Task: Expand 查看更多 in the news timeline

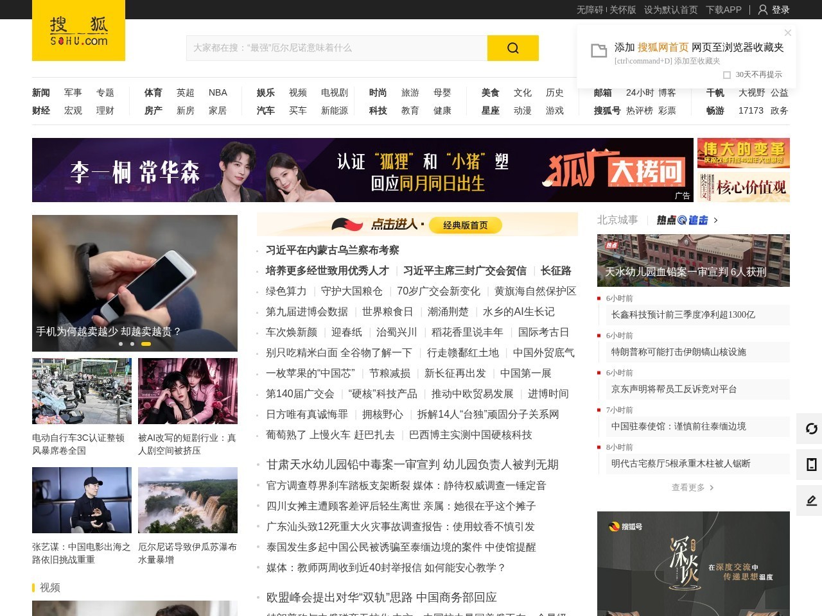Action: [x=692, y=487]
